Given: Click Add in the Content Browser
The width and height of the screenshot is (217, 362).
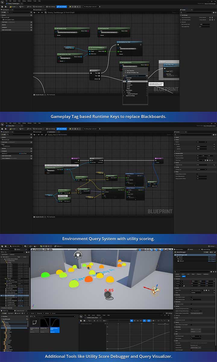Looking at the screenshot, I should (x=4, y=313).
